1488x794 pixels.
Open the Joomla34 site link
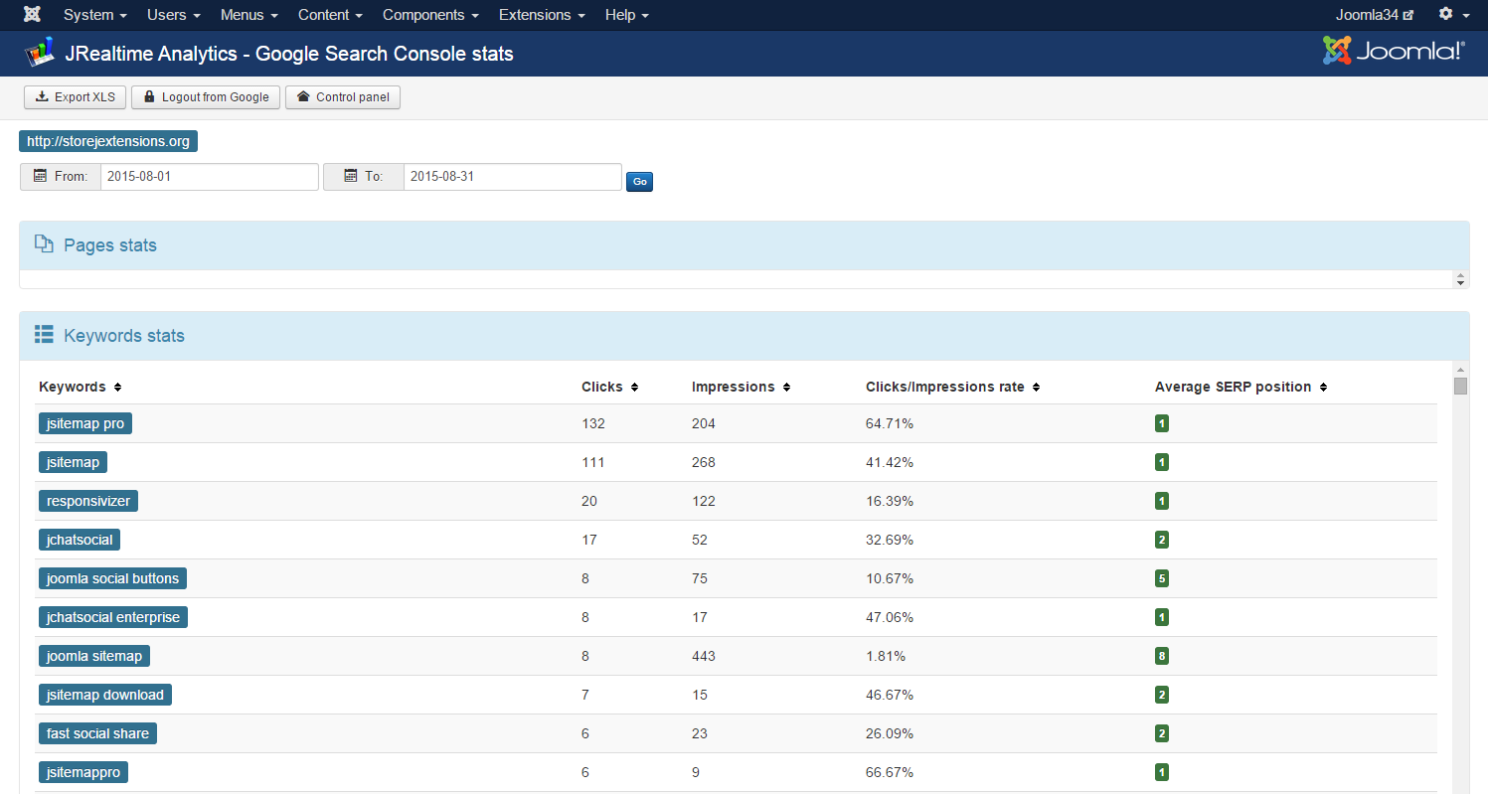pos(1375,15)
